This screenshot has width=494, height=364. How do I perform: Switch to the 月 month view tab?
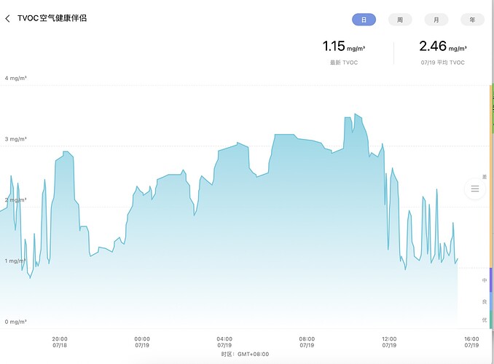(436, 20)
